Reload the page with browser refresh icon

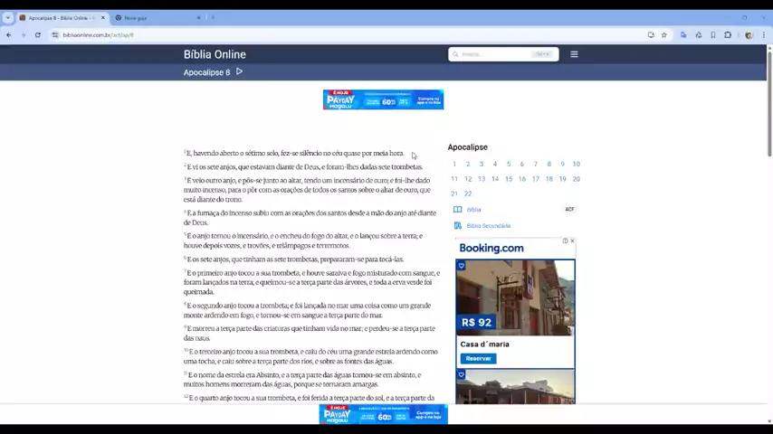coord(37,34)
